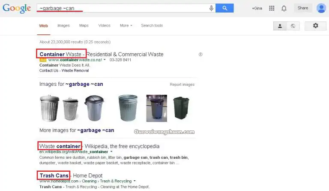Open Images for ~garbage ~can heading
Screen dimensions: 329x191
point(71,84)
